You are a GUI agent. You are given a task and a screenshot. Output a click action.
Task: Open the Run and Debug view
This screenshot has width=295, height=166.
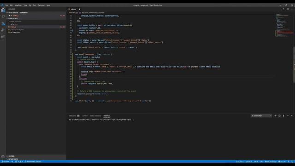pos(3,30)
